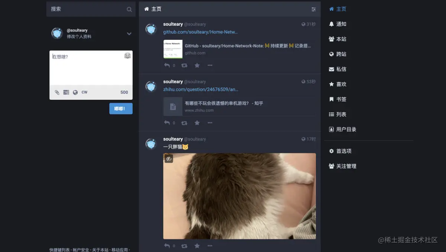This screenshot has height=252, width=446.
Task: Boost the zhihu question post
Action: click(184, 122)
